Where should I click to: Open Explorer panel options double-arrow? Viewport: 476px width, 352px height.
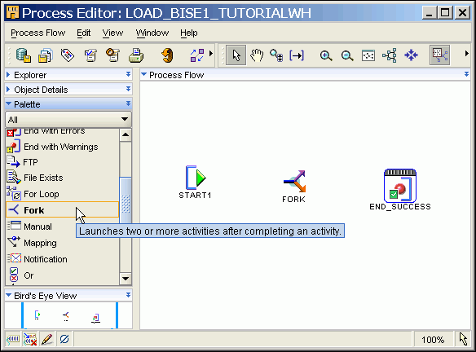pos(128,74)
